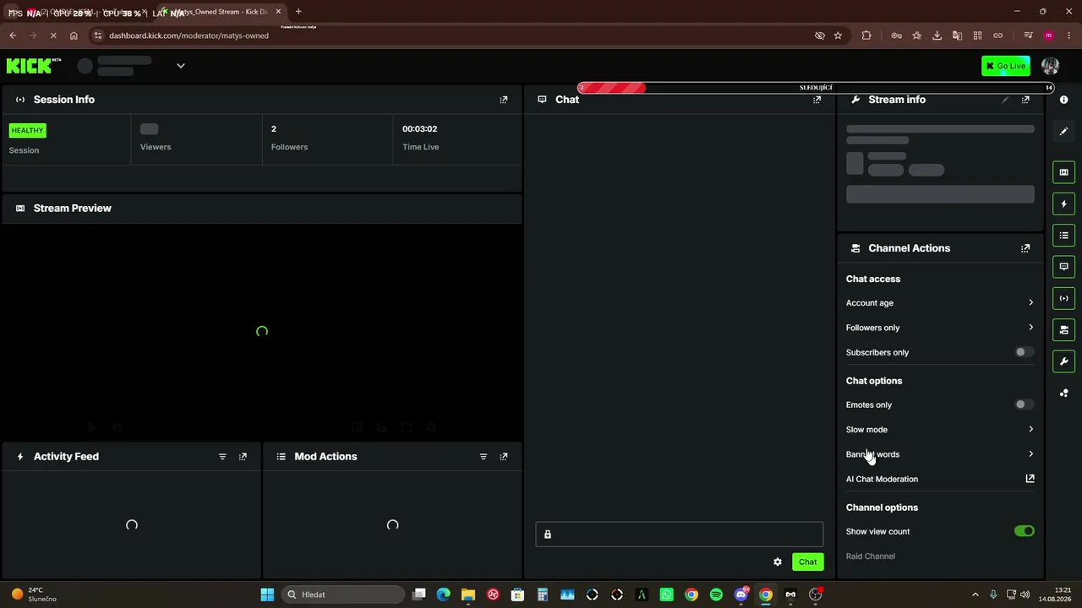Open the translate extension icon

pyautogui.click(x=957, y=35)
